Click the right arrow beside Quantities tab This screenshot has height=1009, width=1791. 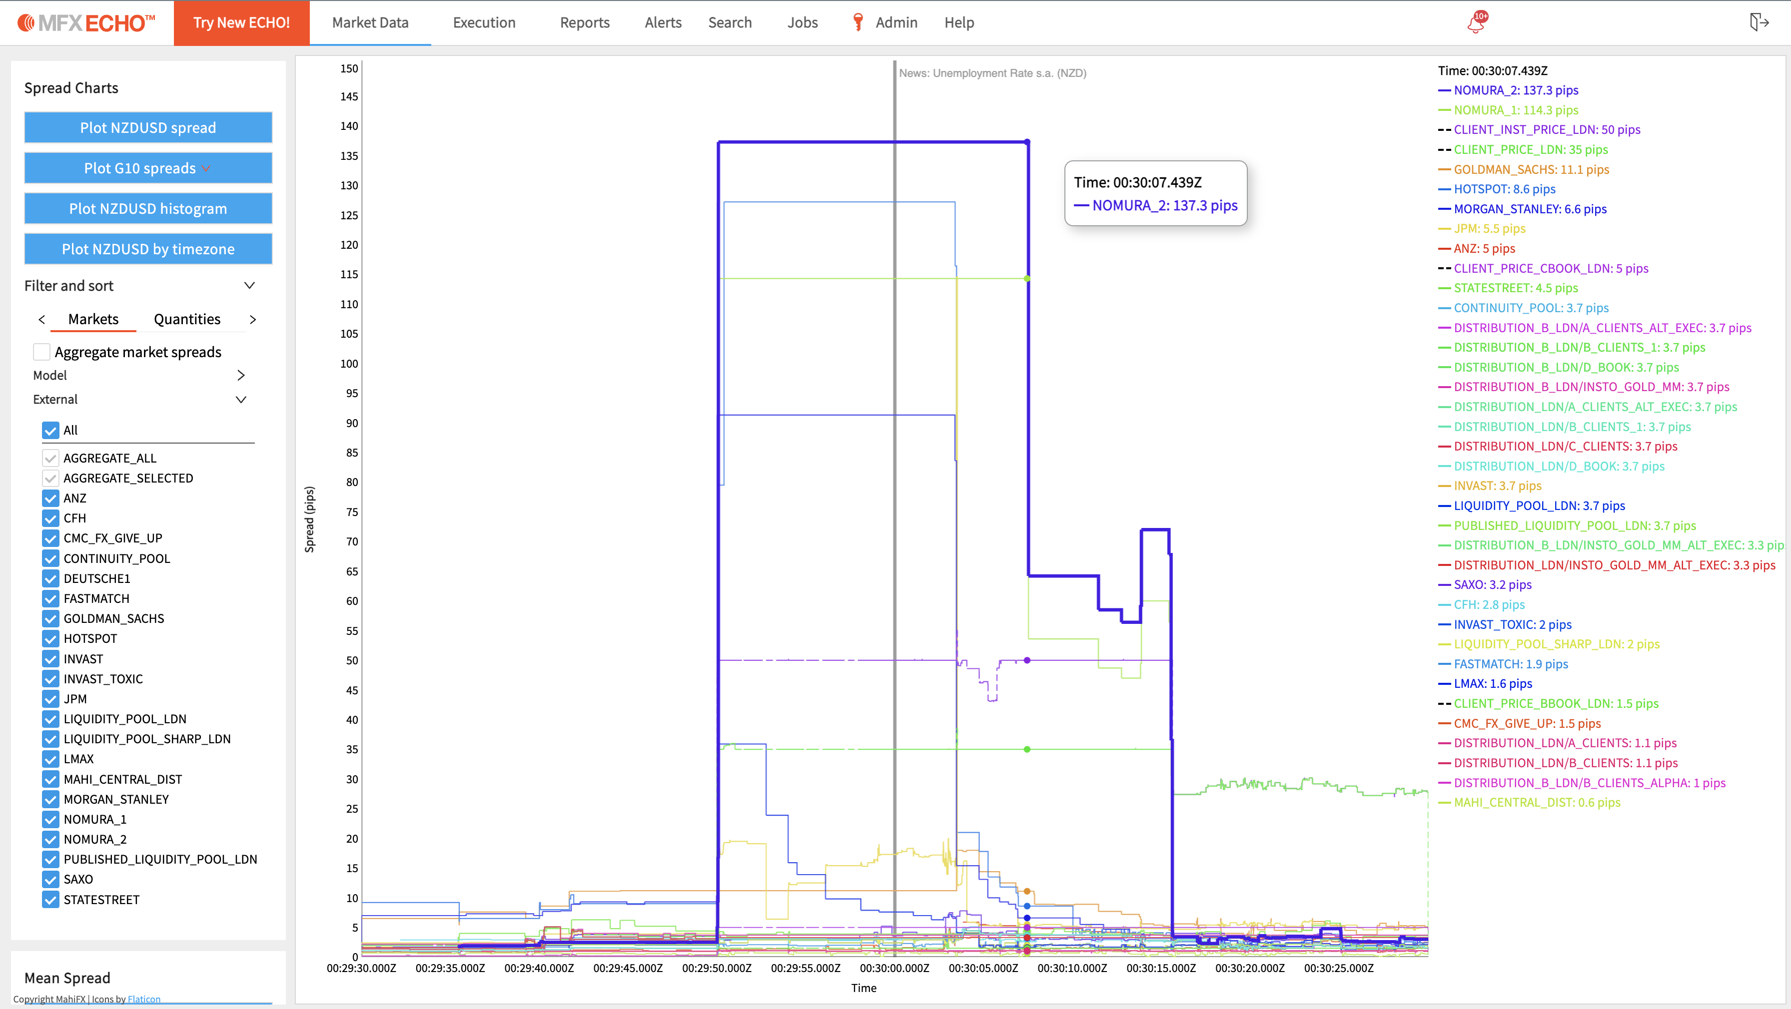pos(252,320)
